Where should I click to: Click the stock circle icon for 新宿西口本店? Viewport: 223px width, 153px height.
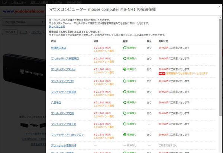tap(125, 48)
